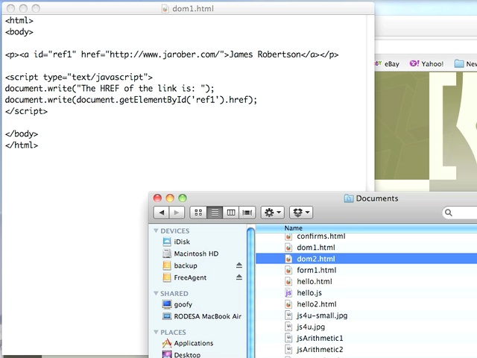Image resolution: width=477 pixels, height=358 pixels.
Task: Click the Finder search field
Action: 460,213
